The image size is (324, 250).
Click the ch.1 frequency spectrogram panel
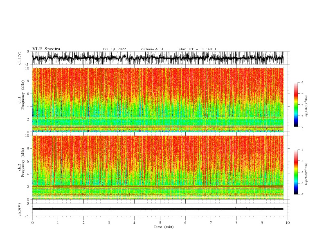coord(158,100)
